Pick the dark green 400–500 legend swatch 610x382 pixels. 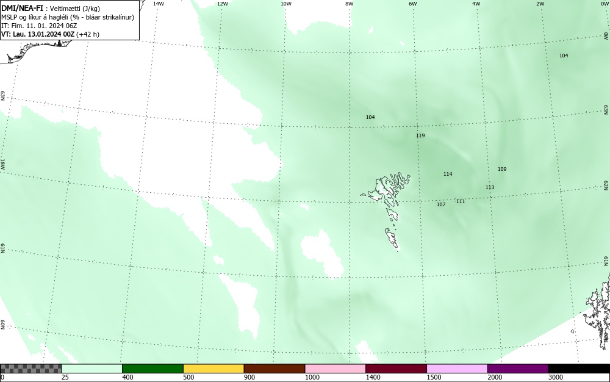click(152, 369)
